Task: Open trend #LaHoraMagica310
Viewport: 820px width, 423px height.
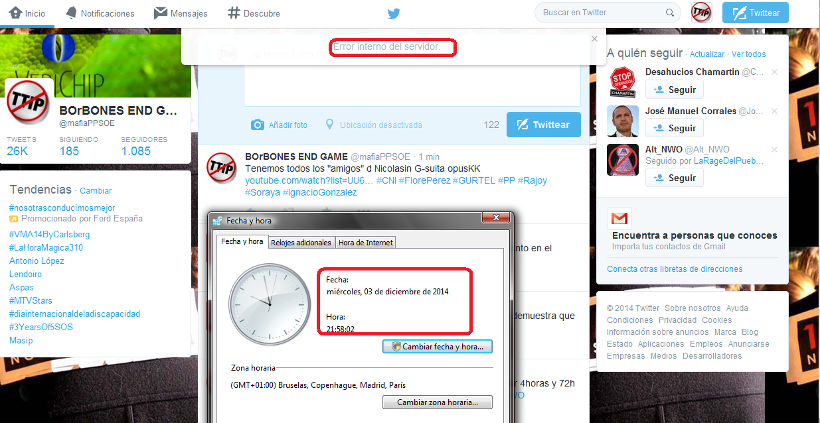Action: pyautogui.click(x=46, y=247)
